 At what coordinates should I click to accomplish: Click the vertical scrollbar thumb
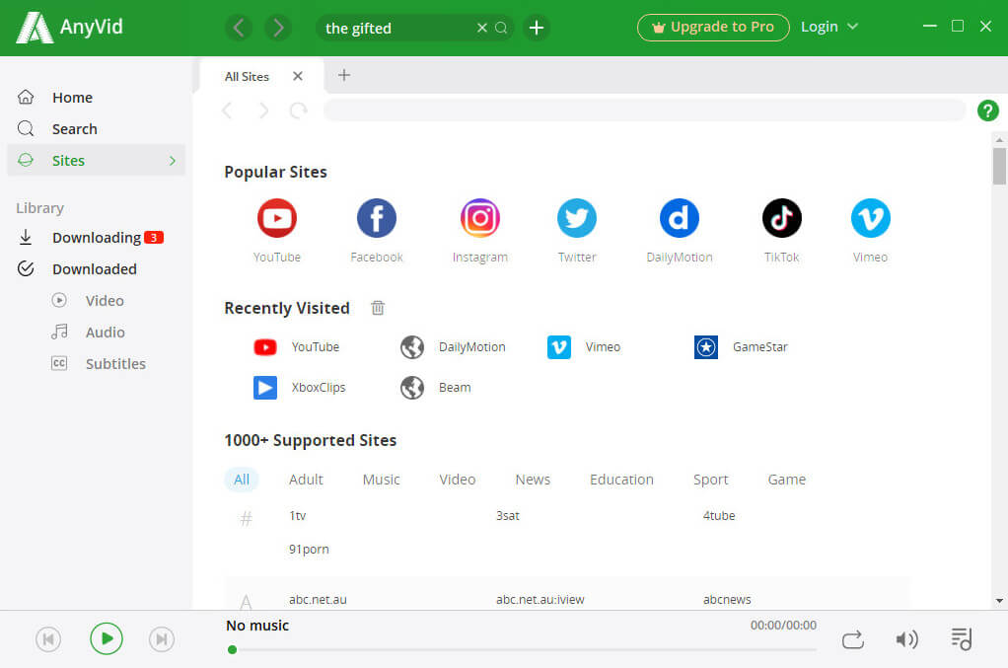[x=999, y=167]
